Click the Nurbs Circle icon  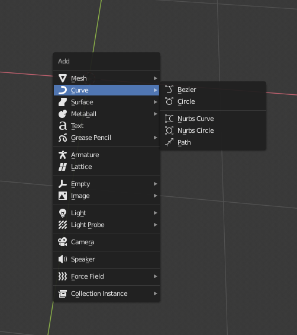pyautogui.click(x=169, y=130)
